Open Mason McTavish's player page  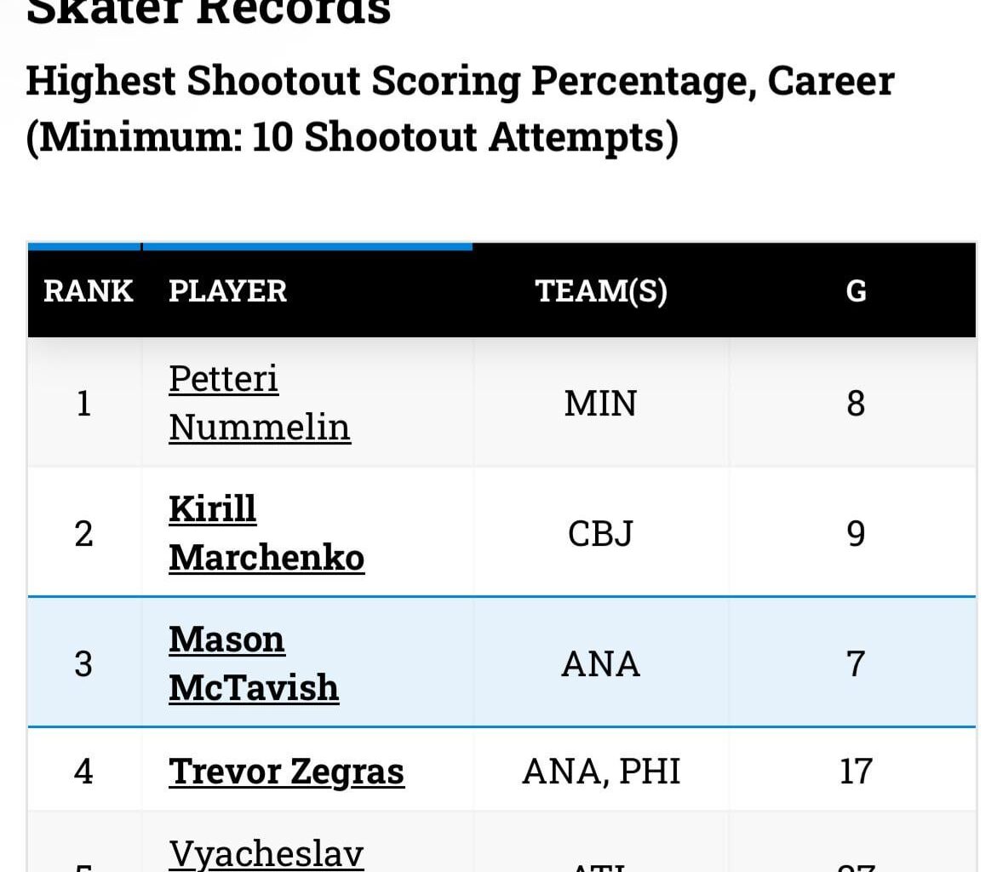tap(255, 662)
